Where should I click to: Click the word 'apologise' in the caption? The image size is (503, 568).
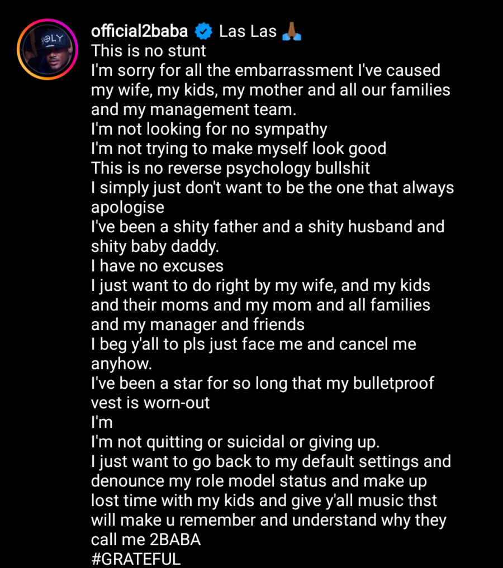127,208
